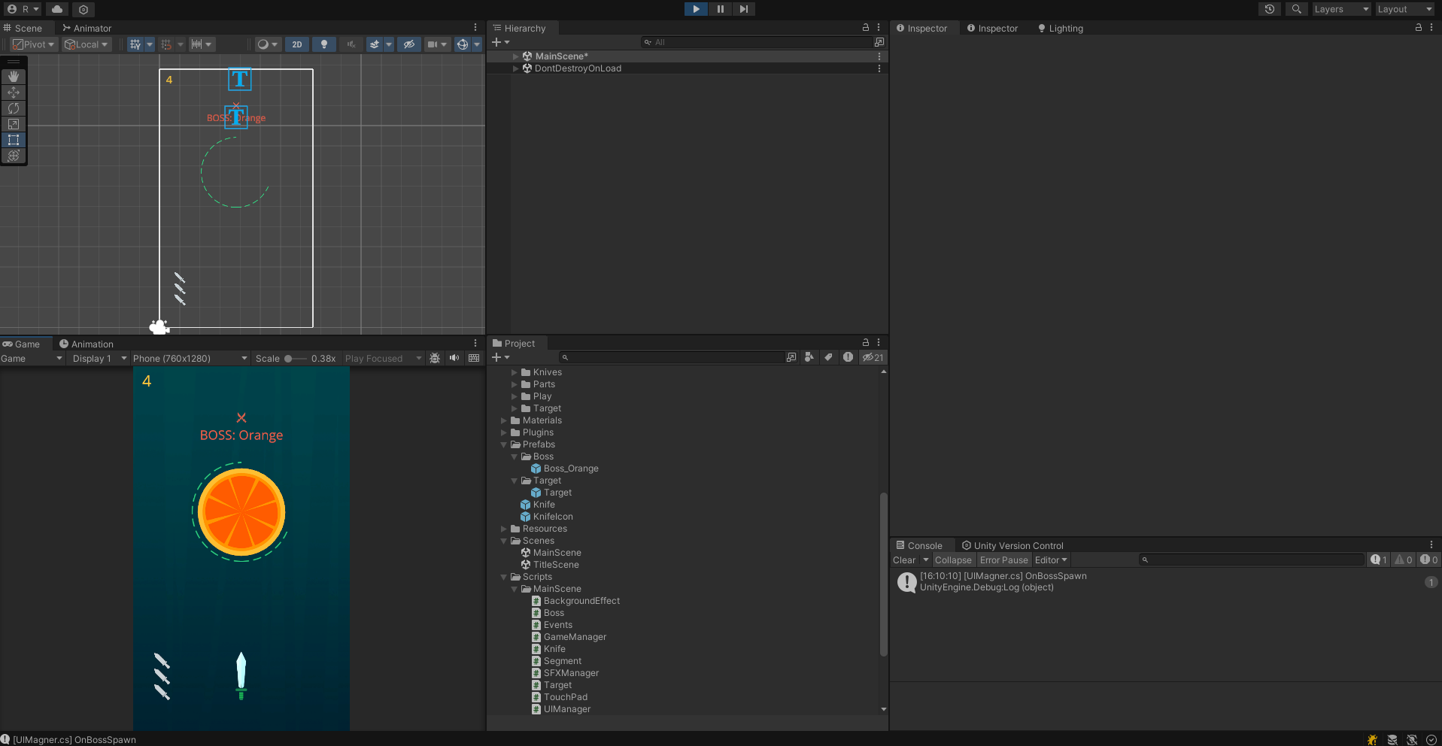The image size is (1442, 746).
Task: Toggle Error Pause in Console
Action: tap(1003, 560)
